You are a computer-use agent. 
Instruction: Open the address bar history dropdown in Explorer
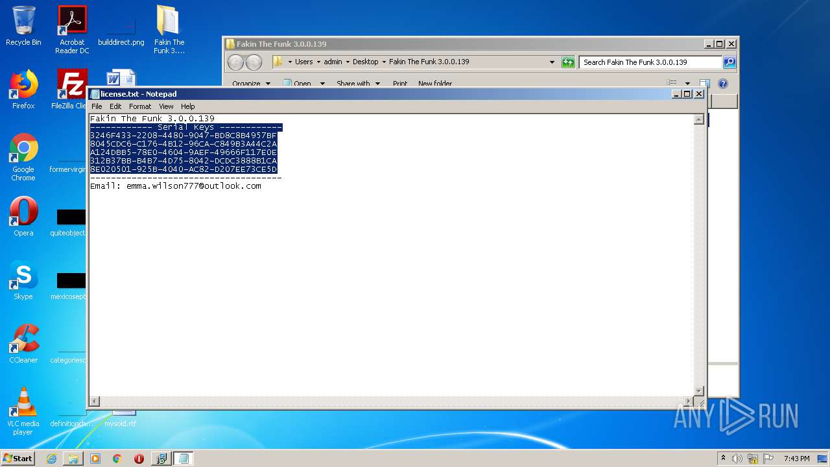click(552, 62)
